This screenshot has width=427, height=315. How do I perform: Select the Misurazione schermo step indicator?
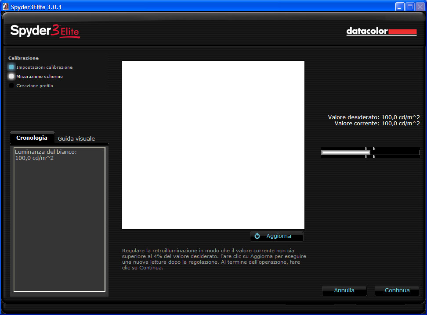11,76
